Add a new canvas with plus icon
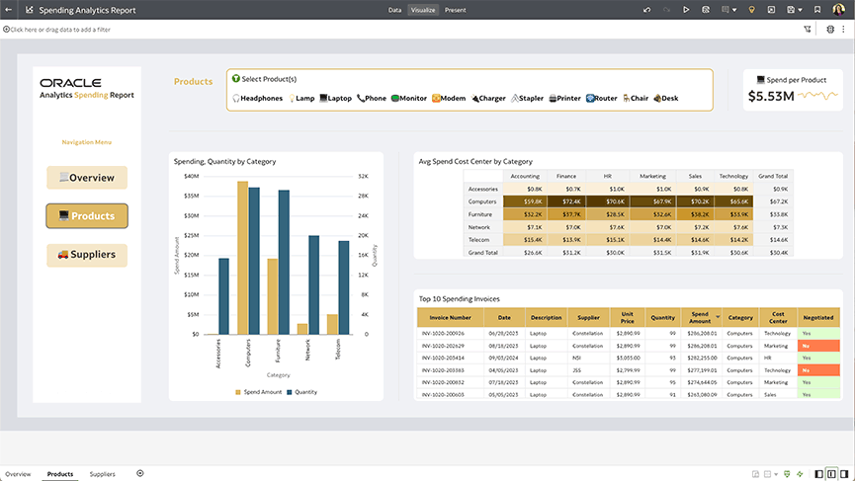The image size is (855, 481). [x=140, y=474]
